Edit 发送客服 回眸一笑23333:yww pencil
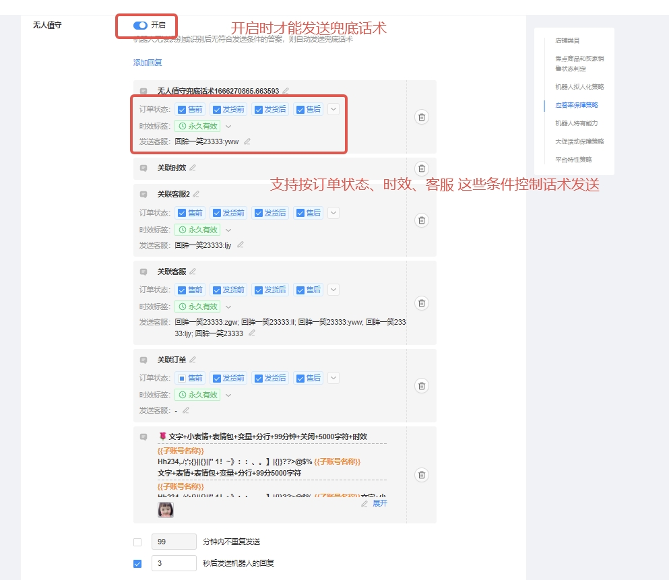 [x=247, y=141]
